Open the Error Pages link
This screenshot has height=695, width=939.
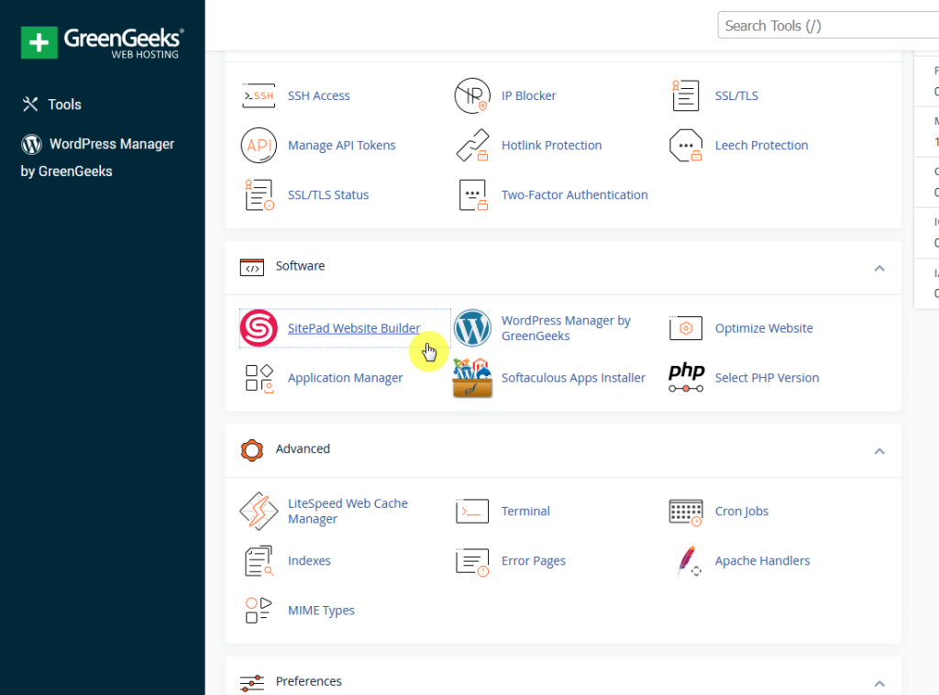click(534, 561)
